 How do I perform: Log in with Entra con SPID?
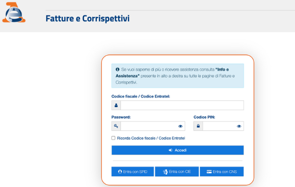point(133,172)
